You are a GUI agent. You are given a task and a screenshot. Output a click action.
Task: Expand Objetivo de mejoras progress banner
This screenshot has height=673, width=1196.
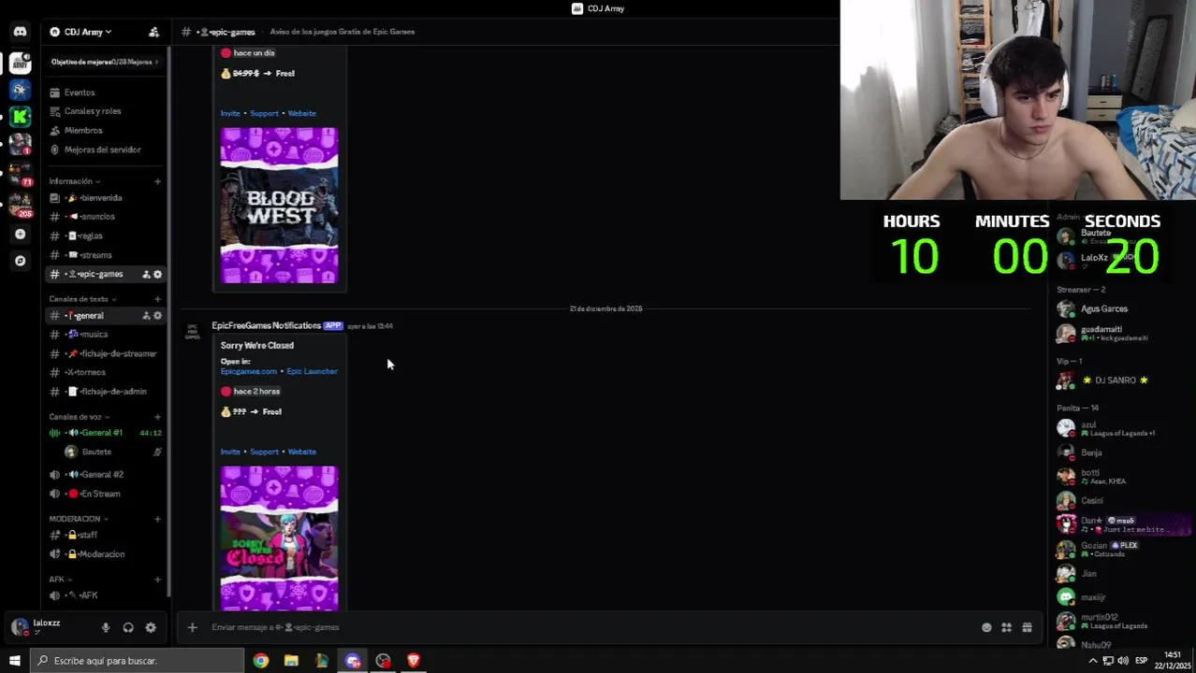[105, 62]
